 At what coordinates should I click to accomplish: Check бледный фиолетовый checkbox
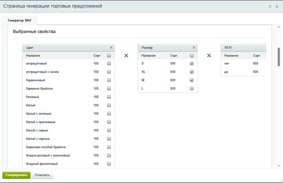coord(109,164)
